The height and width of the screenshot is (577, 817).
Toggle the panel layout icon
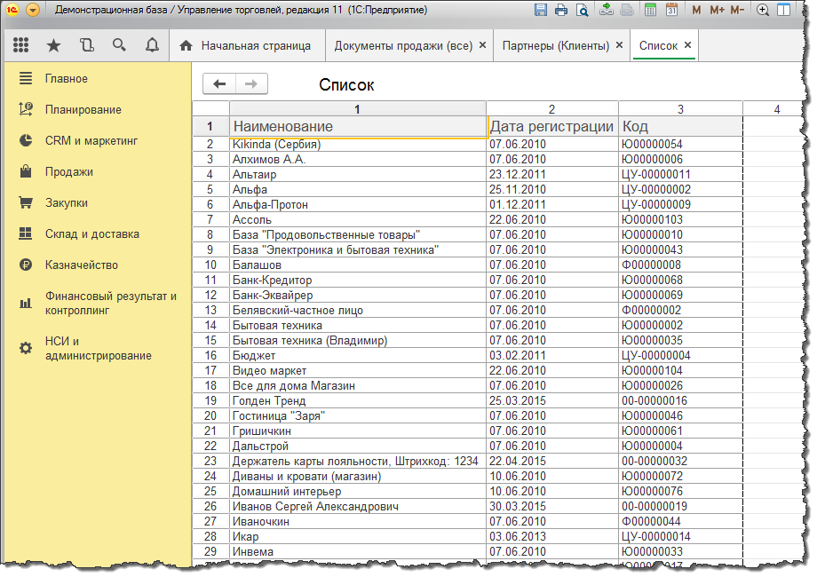click(x=783, y=10)
